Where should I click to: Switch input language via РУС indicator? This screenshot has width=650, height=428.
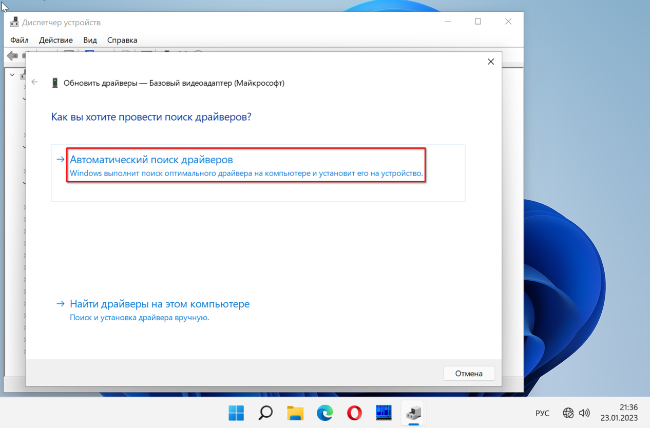[x=542, y=413]
